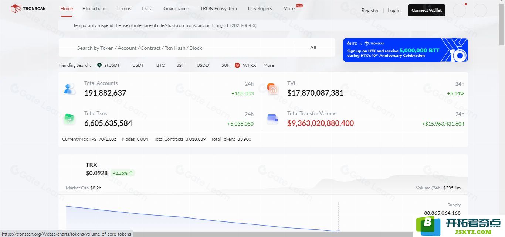Click the Current/Max TPS 70/1,035 stat
Viewport: 505px width, 237px height.
(x=89, y=139)
